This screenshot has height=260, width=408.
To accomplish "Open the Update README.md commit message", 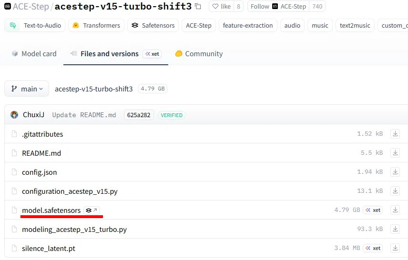I will (x=84, y=115).
